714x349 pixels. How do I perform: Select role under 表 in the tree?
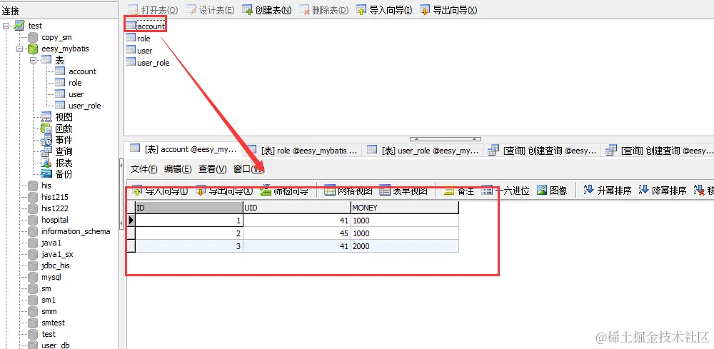pyautogui.click(x=69, y=83)
